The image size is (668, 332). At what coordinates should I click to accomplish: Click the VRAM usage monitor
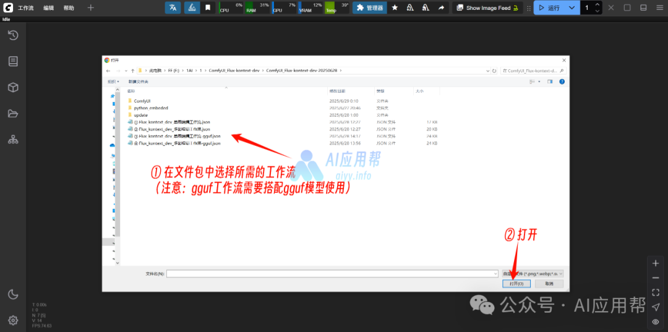(310, 7)
